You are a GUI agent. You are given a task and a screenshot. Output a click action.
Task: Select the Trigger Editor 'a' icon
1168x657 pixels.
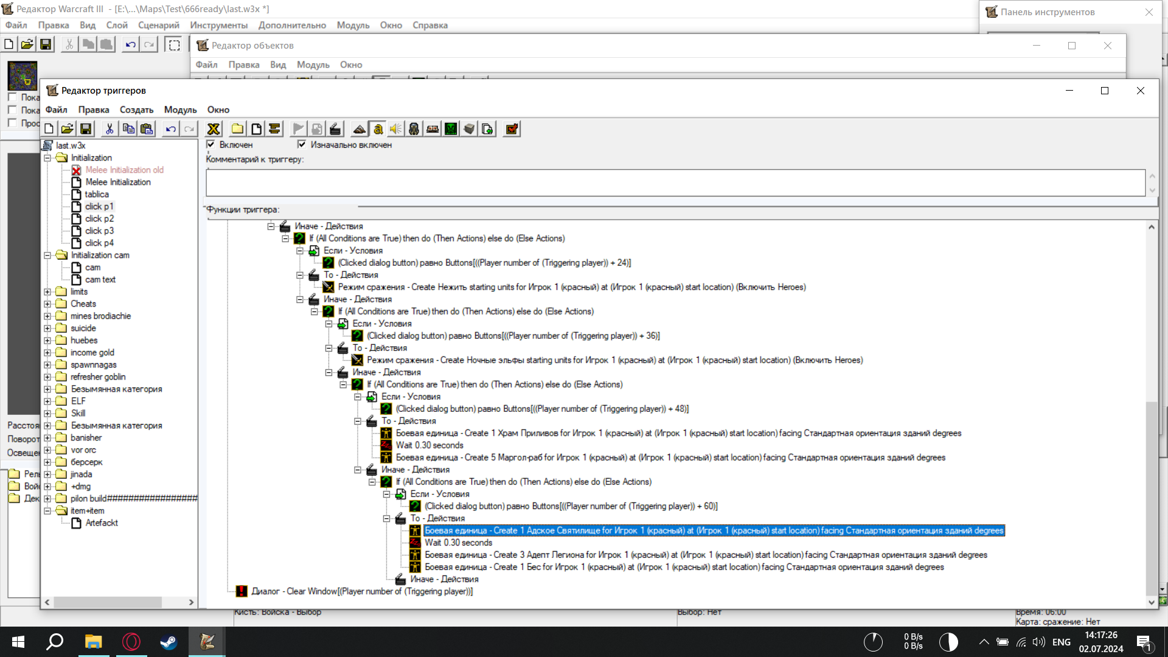click(x=378, y=129)
